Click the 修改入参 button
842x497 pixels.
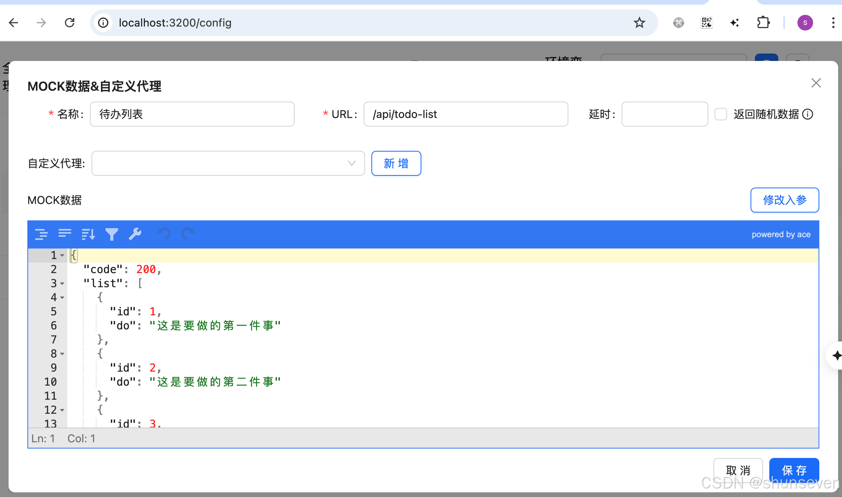(x=785, y=200)
